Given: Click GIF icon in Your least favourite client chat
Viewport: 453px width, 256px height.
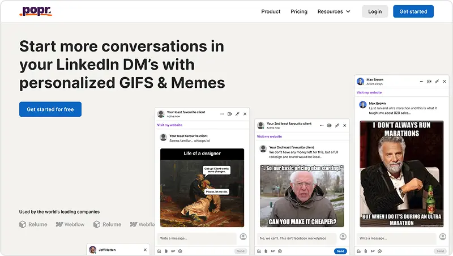Looking at the screenshot, I should 173,251.
